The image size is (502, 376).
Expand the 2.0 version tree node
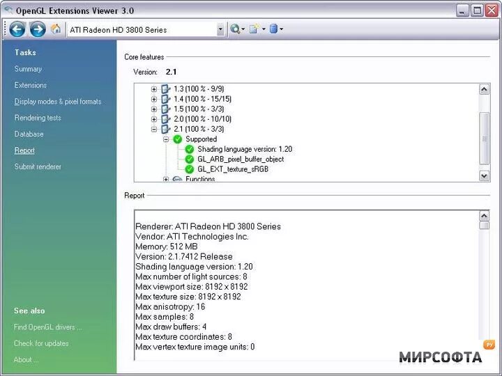click(x=154, y=119)
